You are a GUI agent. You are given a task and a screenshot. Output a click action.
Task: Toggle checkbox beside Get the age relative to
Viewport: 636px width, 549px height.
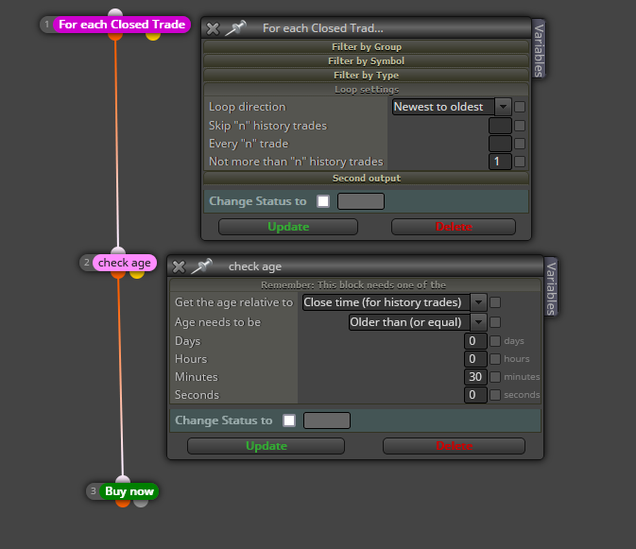[x=495, y=302]
